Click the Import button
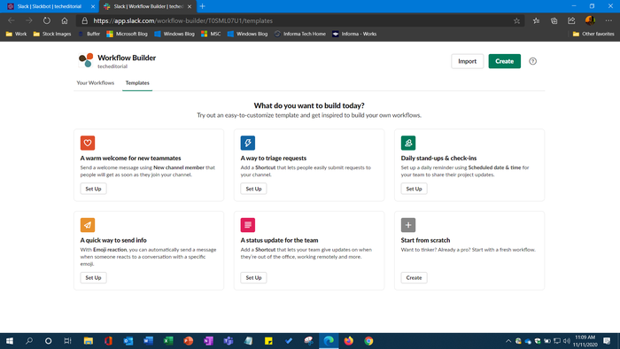The width and height of the screenshot is (620, 349). (x=467, y=61)
